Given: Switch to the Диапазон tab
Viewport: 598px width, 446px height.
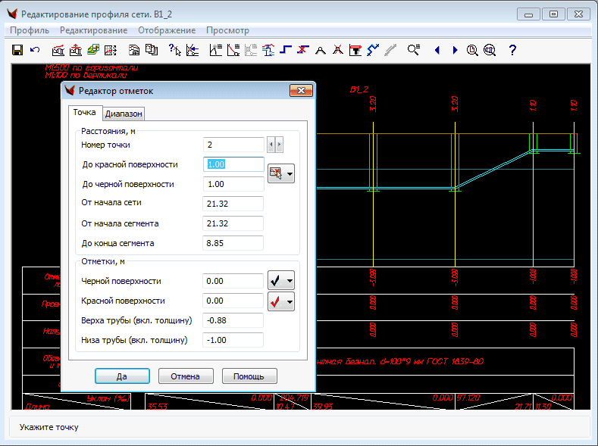Looking at the screenshot, I should click(x=123, y=114).
